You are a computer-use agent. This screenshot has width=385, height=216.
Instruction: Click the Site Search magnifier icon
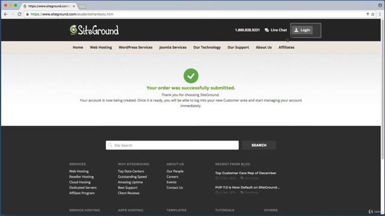[110, 145]
